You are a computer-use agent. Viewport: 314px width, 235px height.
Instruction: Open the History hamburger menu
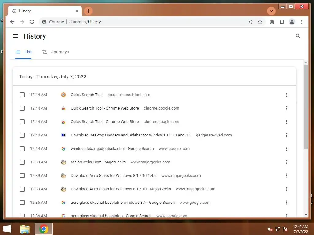click(16, 36)
